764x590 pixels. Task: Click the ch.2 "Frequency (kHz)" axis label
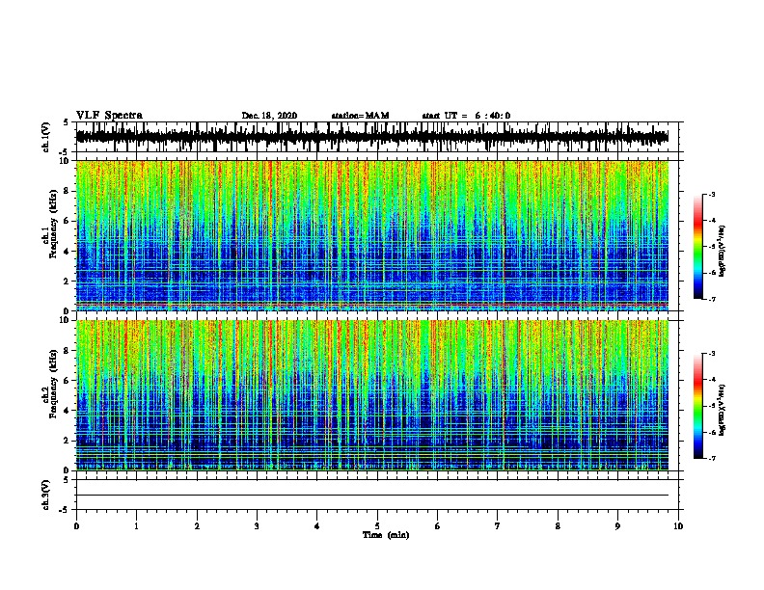point(53,384)
